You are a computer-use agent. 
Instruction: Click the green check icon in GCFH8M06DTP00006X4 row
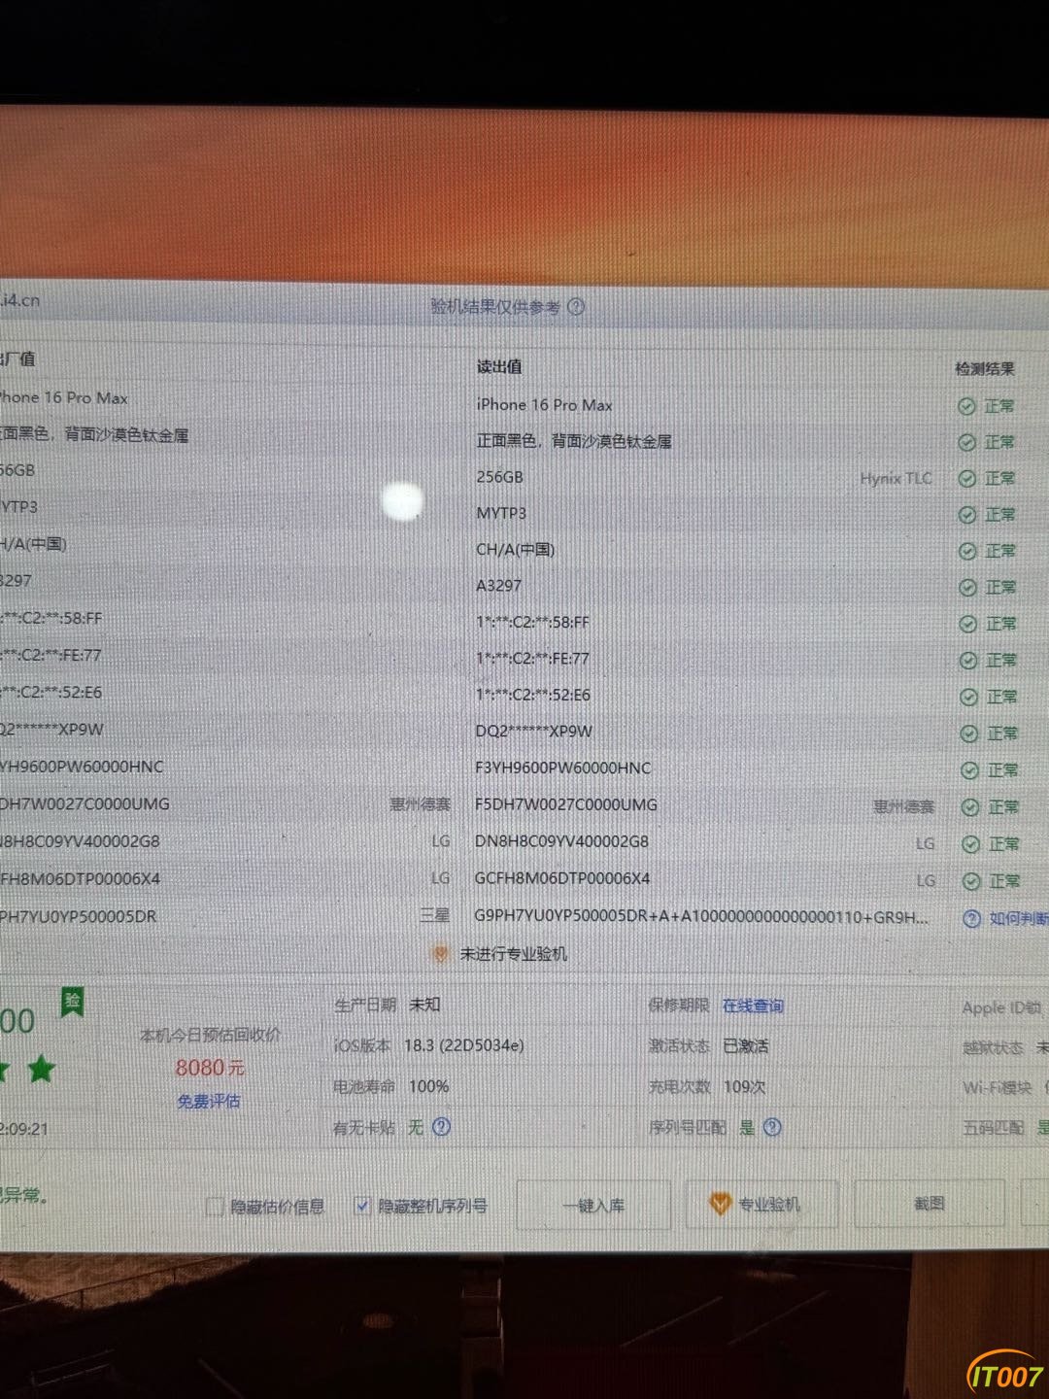[970, 881]
